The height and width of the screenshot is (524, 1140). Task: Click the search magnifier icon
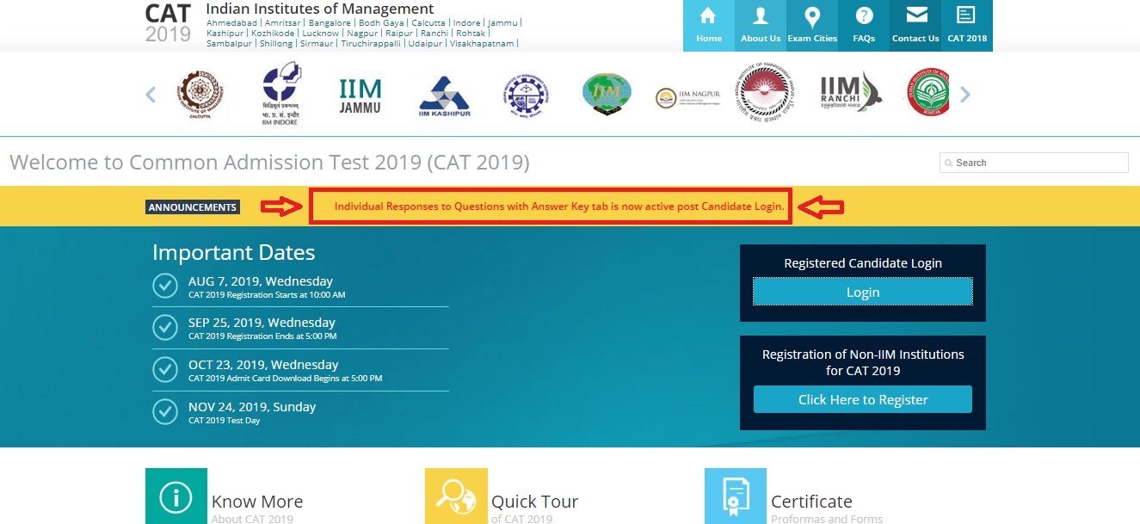[948, 163]
